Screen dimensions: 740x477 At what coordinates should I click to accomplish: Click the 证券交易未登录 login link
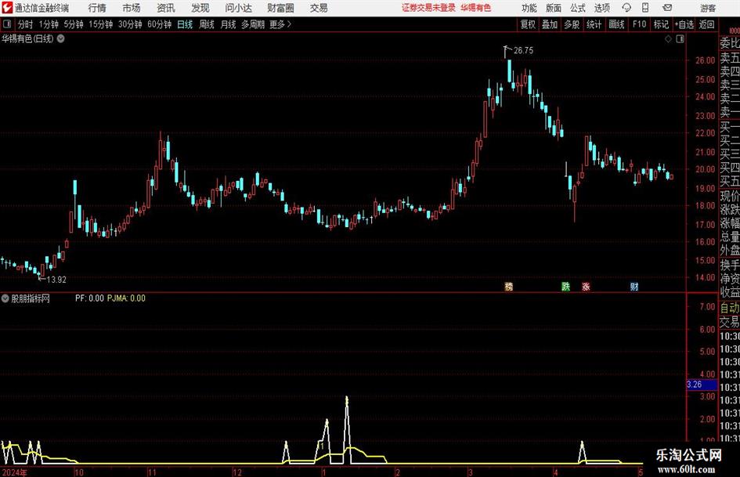coord(428,8)
